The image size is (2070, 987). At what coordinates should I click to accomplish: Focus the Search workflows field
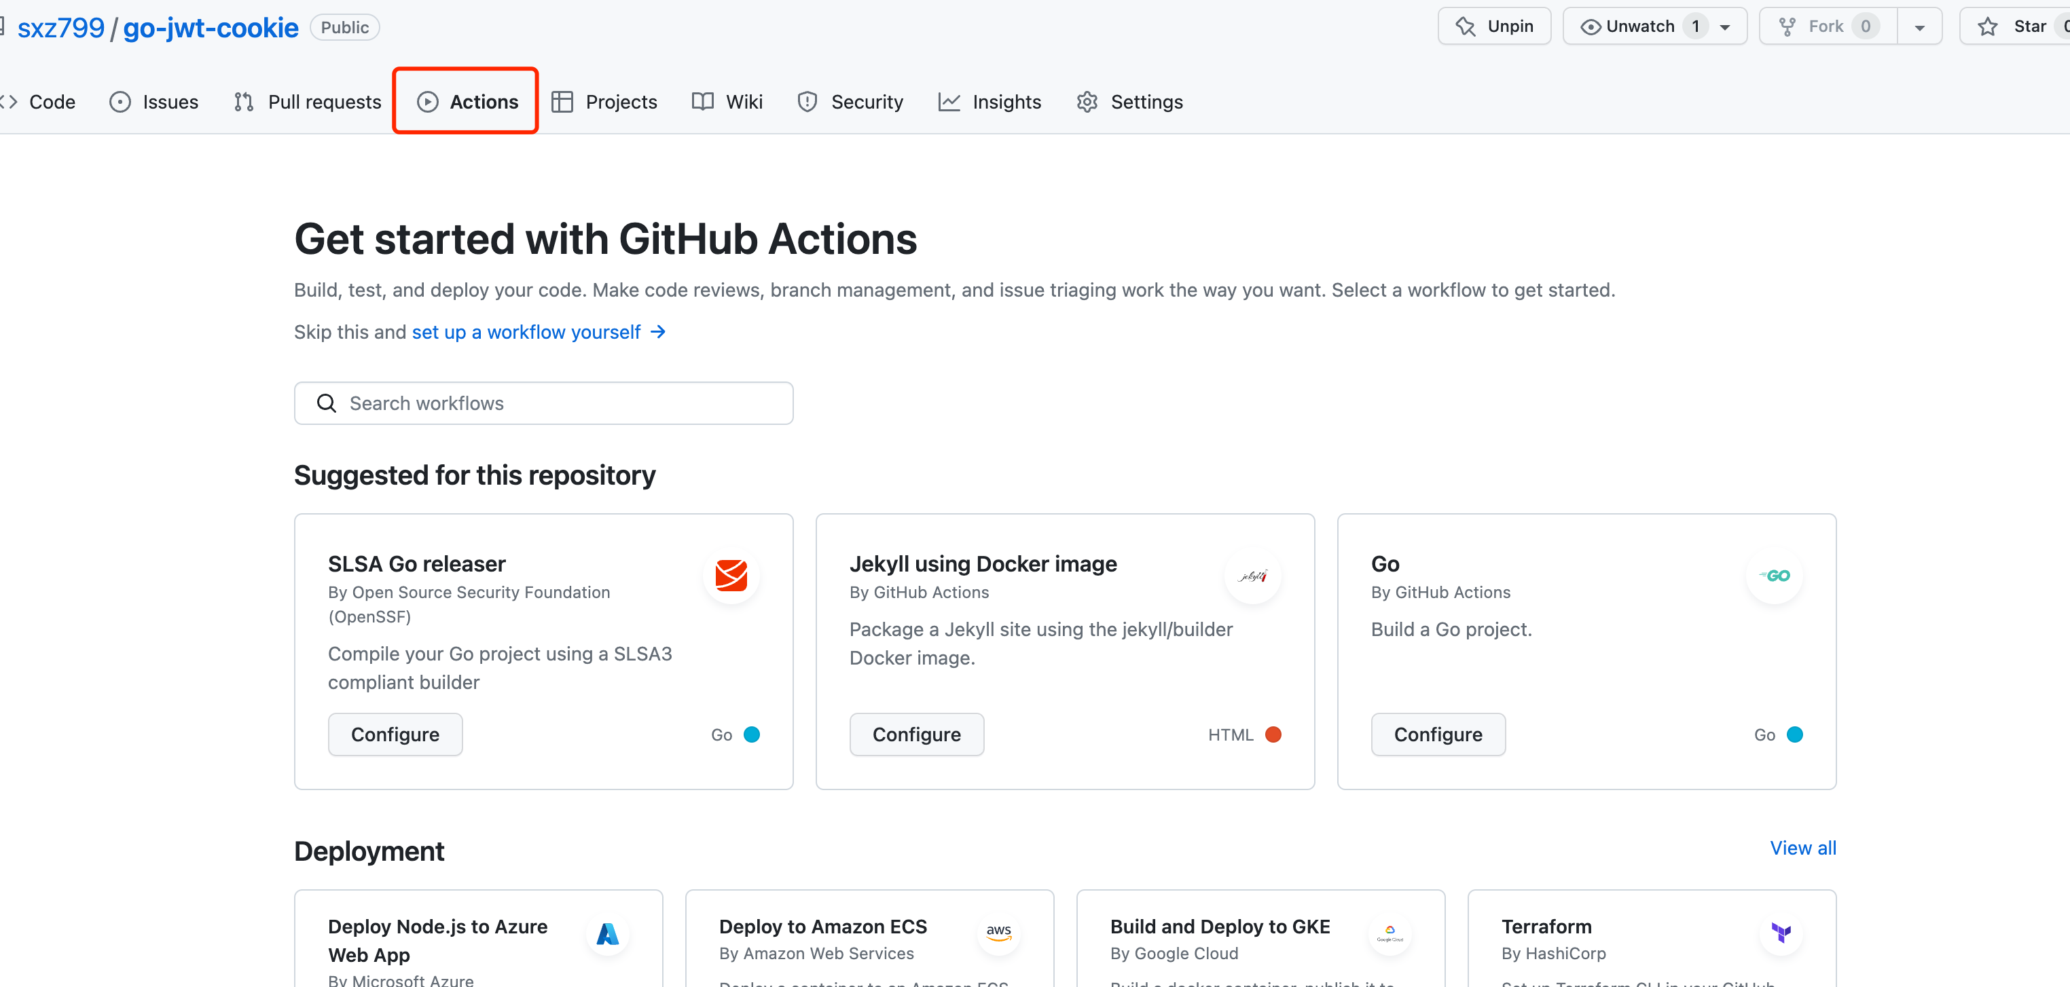point(544,403)
